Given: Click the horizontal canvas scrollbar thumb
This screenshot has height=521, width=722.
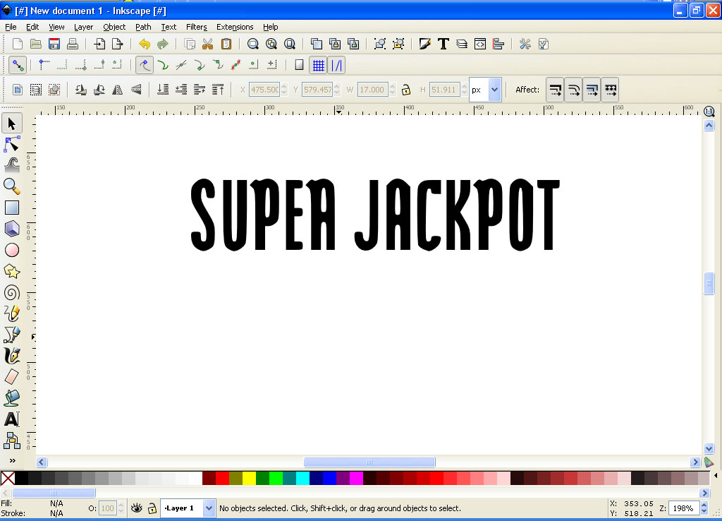Looking at the screenshot, I should click(x=369, y=462).
